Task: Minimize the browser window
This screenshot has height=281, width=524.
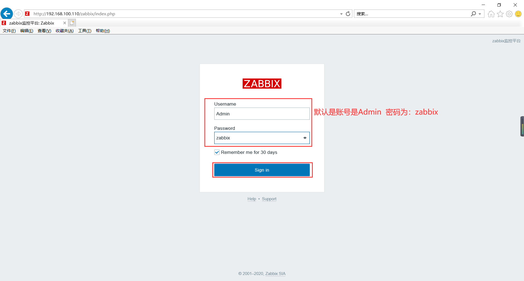Action: (483, 5)
